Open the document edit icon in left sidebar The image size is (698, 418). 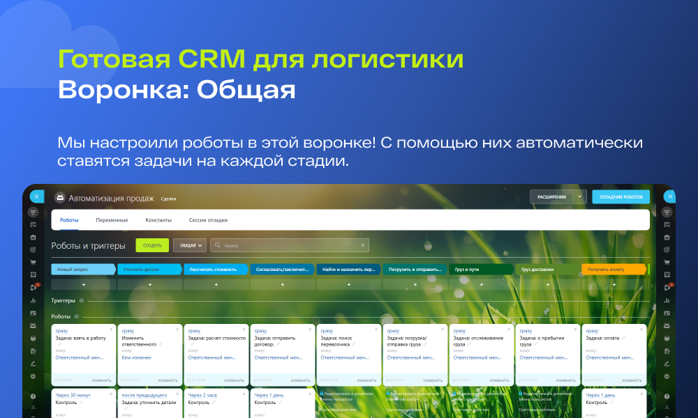click(x=33, y=351)
